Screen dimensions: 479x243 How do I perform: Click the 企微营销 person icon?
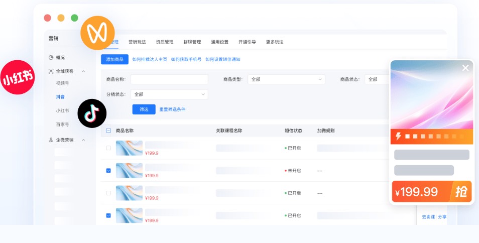(x=51, y=140)
